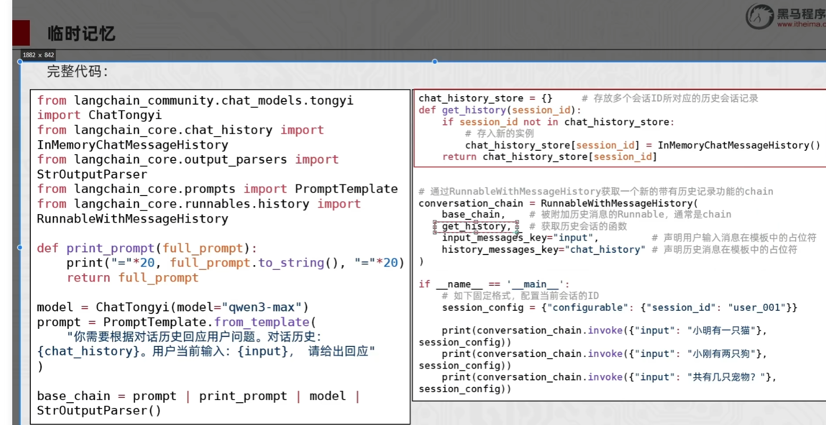
Task: Click the 'return chat_history_store[session_id]' line
Action: pyautogui.click(x=550, y=157)
